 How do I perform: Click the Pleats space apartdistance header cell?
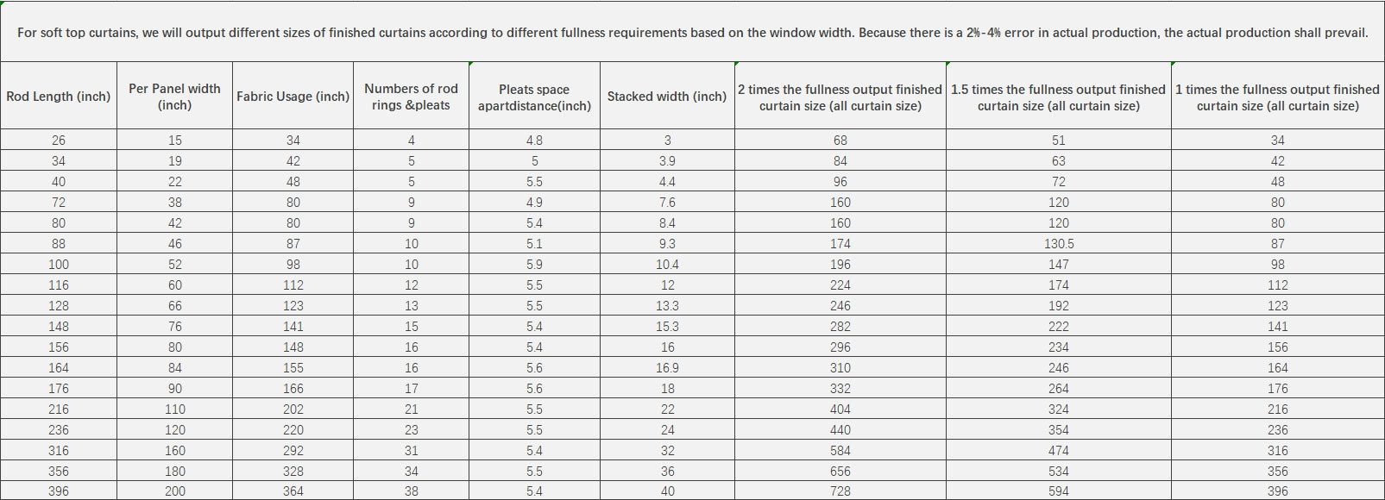534,96
